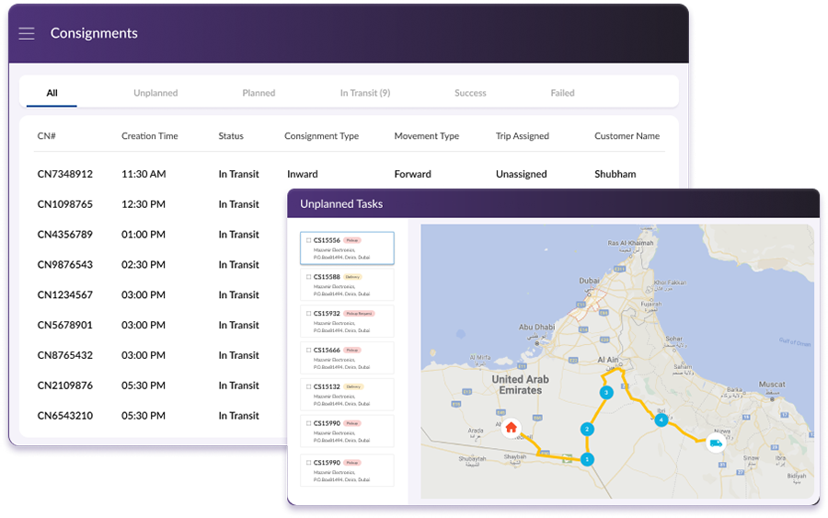Select the CS15132 task checkbox
Image resolution: width=828 pixels, height=518 pixels.
coord(309,387)
